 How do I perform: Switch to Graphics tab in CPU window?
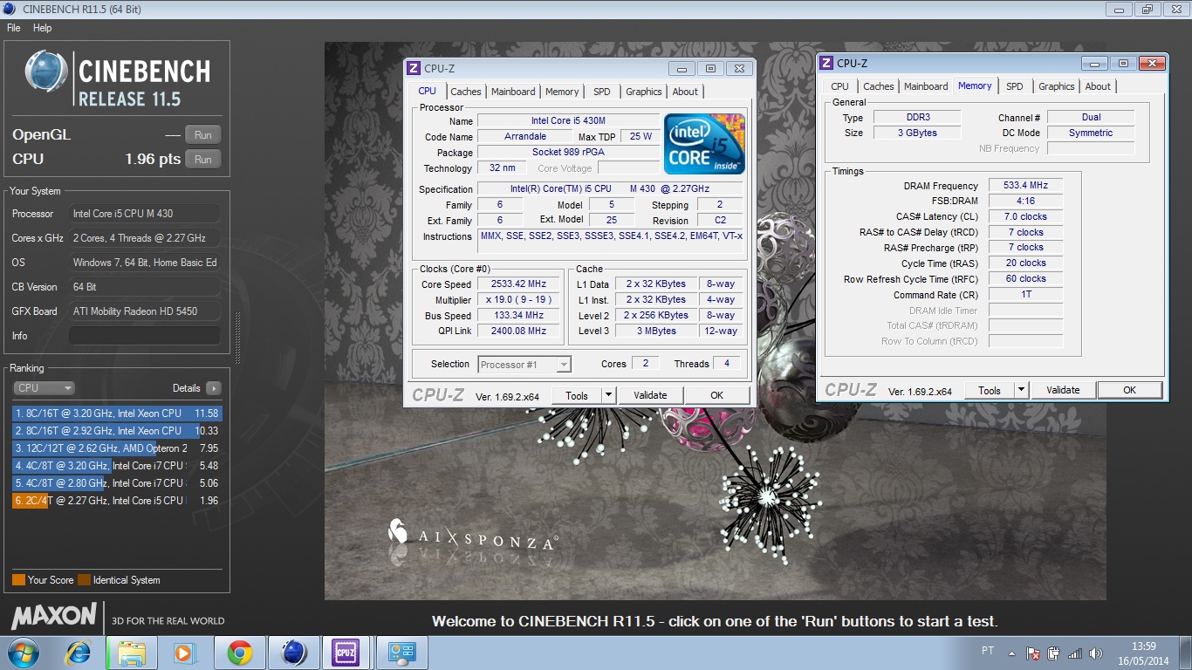coord(644,92)
